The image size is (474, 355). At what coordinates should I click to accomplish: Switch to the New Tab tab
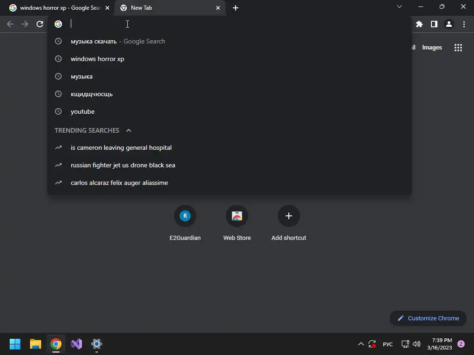170,8
